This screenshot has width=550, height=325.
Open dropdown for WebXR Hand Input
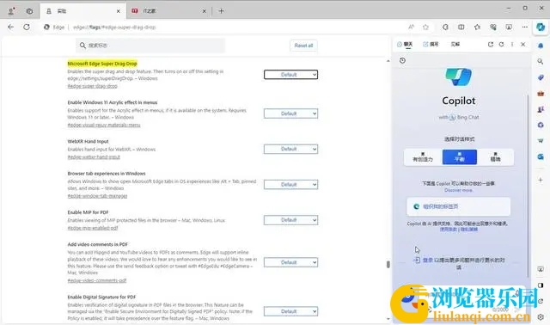pos(290,149)
